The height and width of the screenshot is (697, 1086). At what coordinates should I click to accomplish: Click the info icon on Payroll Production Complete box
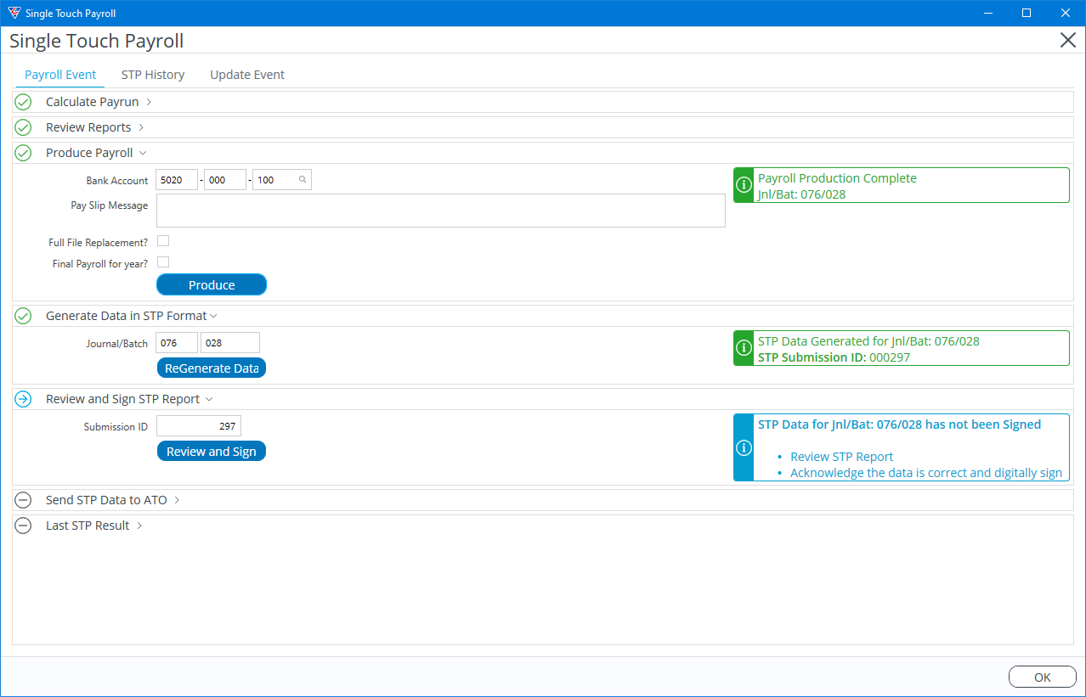pos(744,185)
